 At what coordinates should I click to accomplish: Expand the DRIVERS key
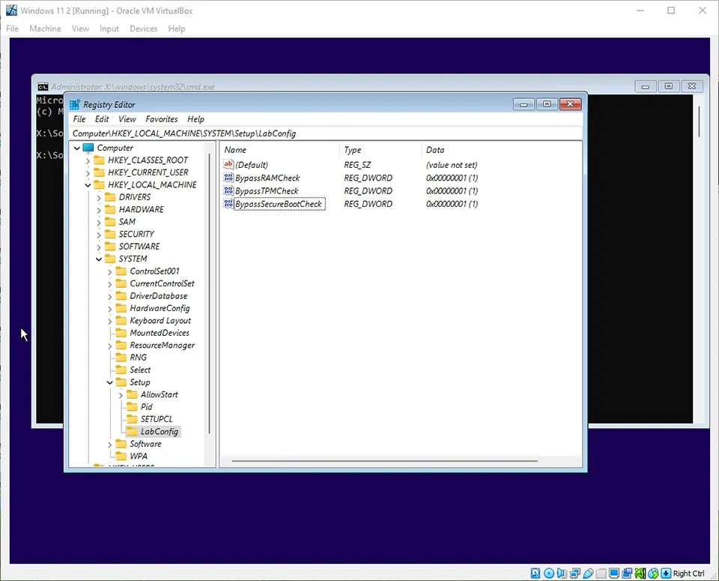(99, 198)
